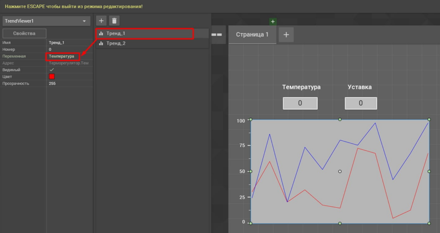The image size is (440, 233).
Task: Click the center handle of trend chart
Action: tap(340, 171)
